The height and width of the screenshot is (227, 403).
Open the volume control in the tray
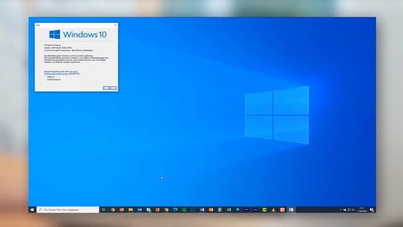coord(353,210)
